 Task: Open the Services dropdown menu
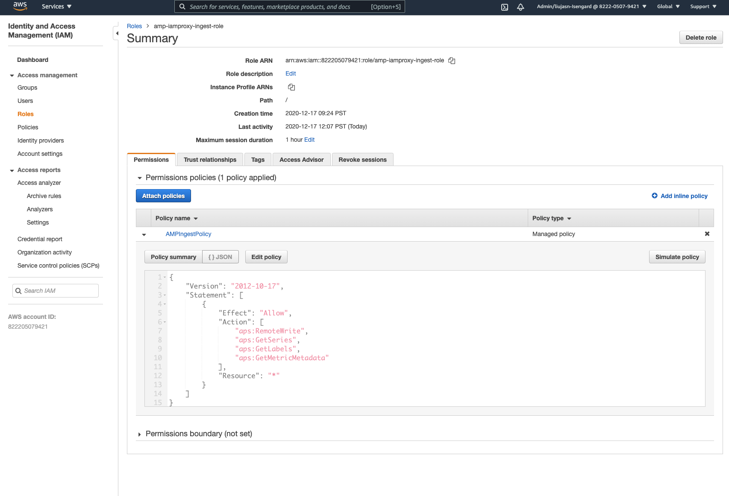56,6
